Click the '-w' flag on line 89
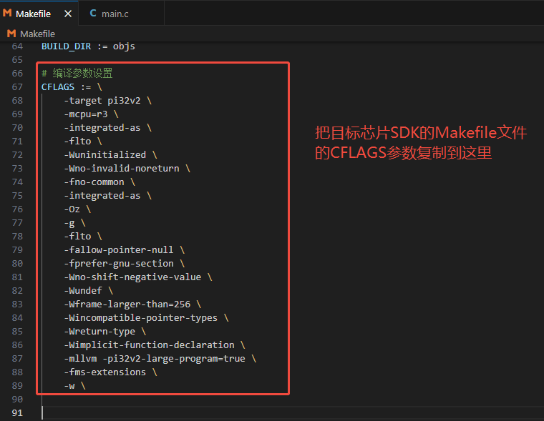This screenshot has height=421, width=544. 69,386
